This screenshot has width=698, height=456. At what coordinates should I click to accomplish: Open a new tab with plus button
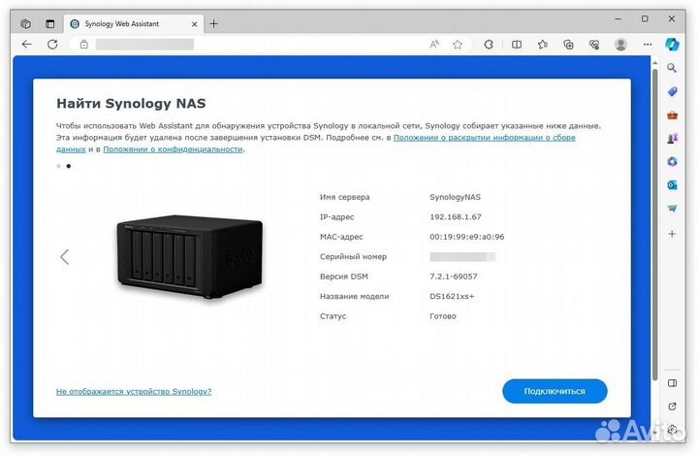tap(213, 23)
